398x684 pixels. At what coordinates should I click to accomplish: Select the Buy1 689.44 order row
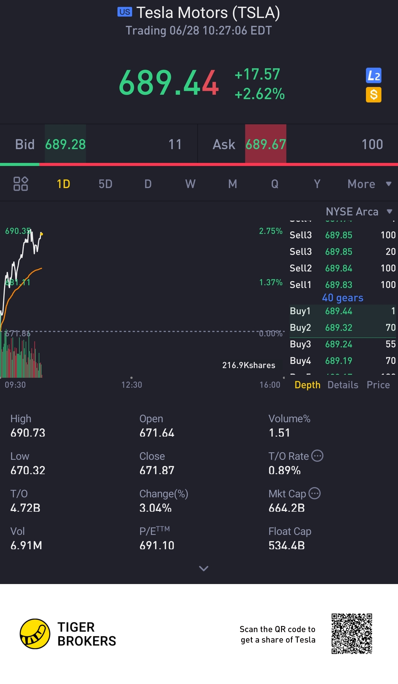coord(343,311)
